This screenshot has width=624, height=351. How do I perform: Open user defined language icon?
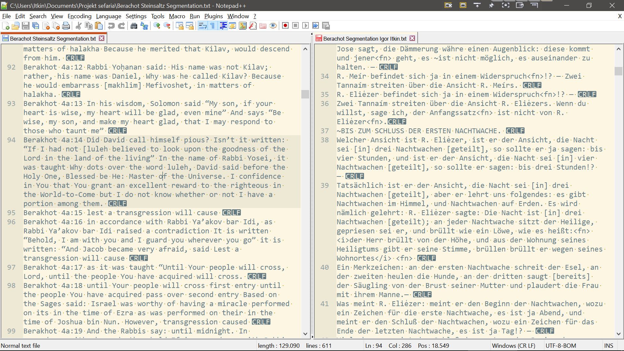coord(232,26)
